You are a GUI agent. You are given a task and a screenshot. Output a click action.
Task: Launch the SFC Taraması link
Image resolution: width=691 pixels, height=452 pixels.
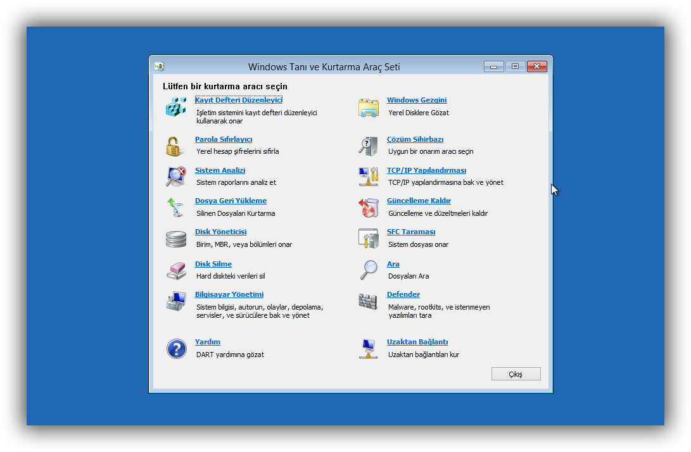point(411,232)
